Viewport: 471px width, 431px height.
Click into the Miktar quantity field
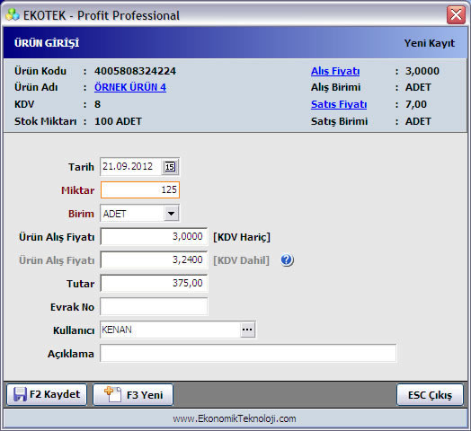tap(140, 189)
